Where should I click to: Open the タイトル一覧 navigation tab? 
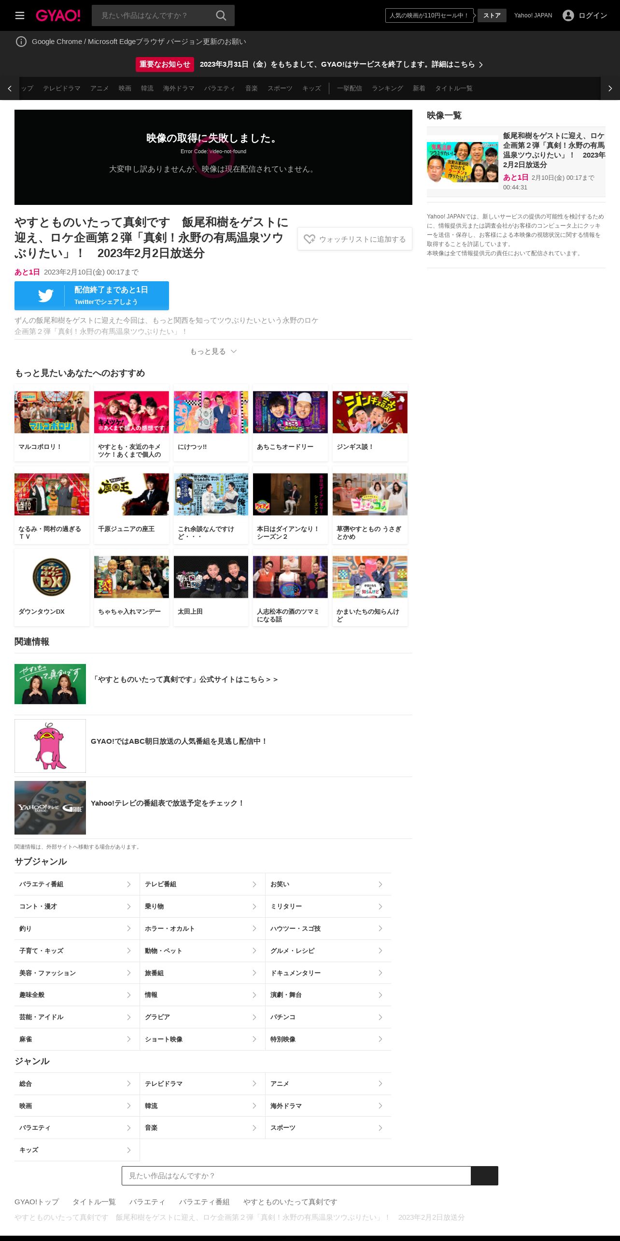coord(454,88)
